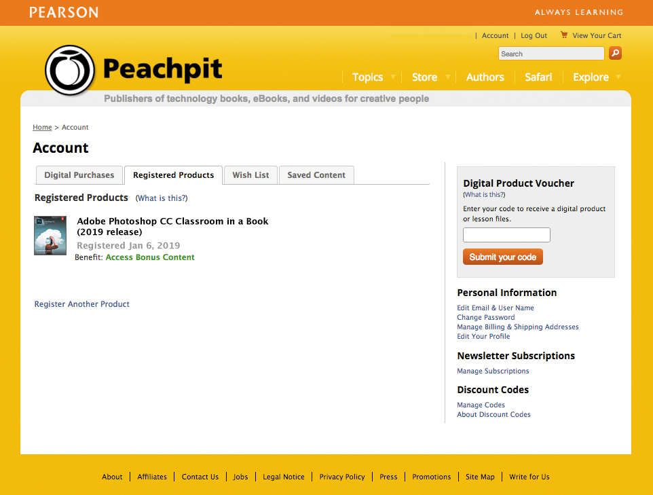Click the Submit your code button
Image resolution: width=653 pixels, height=495 pixels.
[503, 257]
